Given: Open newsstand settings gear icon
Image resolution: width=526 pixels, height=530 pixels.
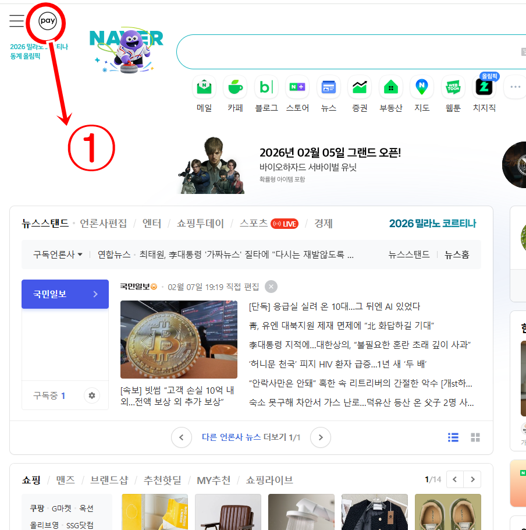Looking at the screenshot, I should coord(92,395).
